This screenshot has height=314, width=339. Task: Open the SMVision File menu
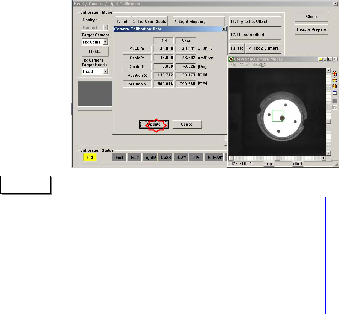coord(233,65)
